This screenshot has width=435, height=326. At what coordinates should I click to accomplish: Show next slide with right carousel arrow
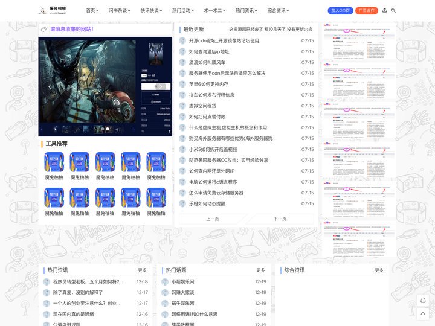tap(161, 86)
